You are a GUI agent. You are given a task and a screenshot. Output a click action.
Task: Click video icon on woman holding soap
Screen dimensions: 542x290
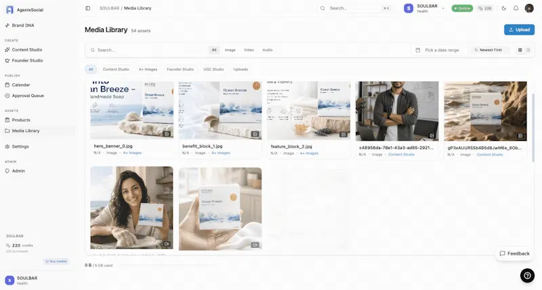coord(167,244)
